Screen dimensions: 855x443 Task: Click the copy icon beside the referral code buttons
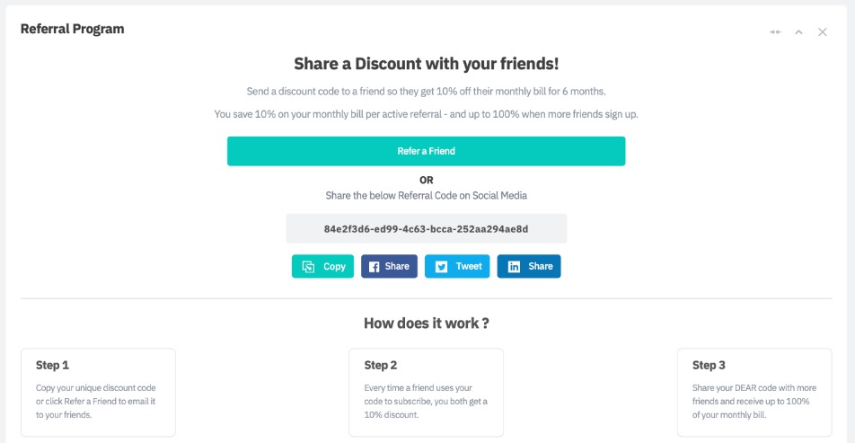308,267
